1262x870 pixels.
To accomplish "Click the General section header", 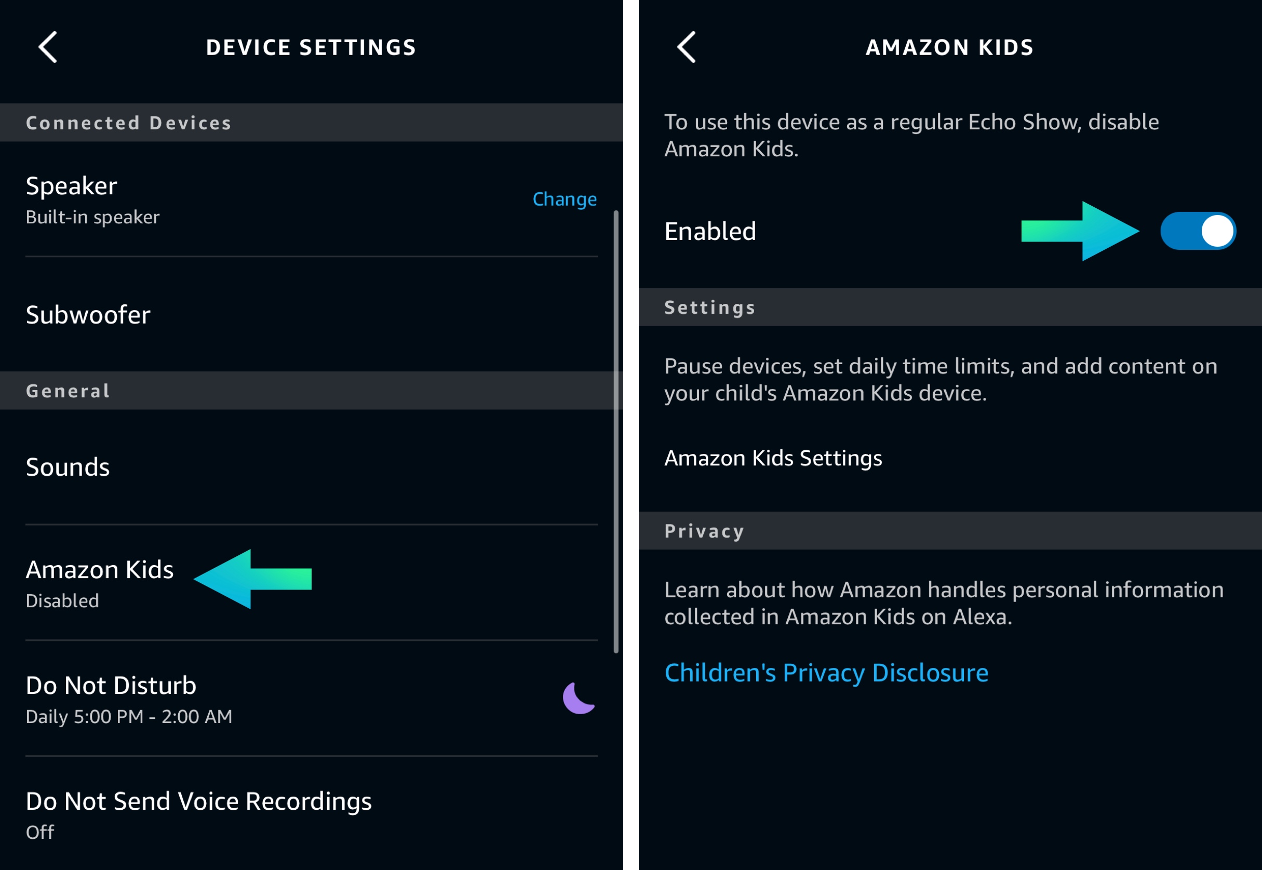I will 68,391.
